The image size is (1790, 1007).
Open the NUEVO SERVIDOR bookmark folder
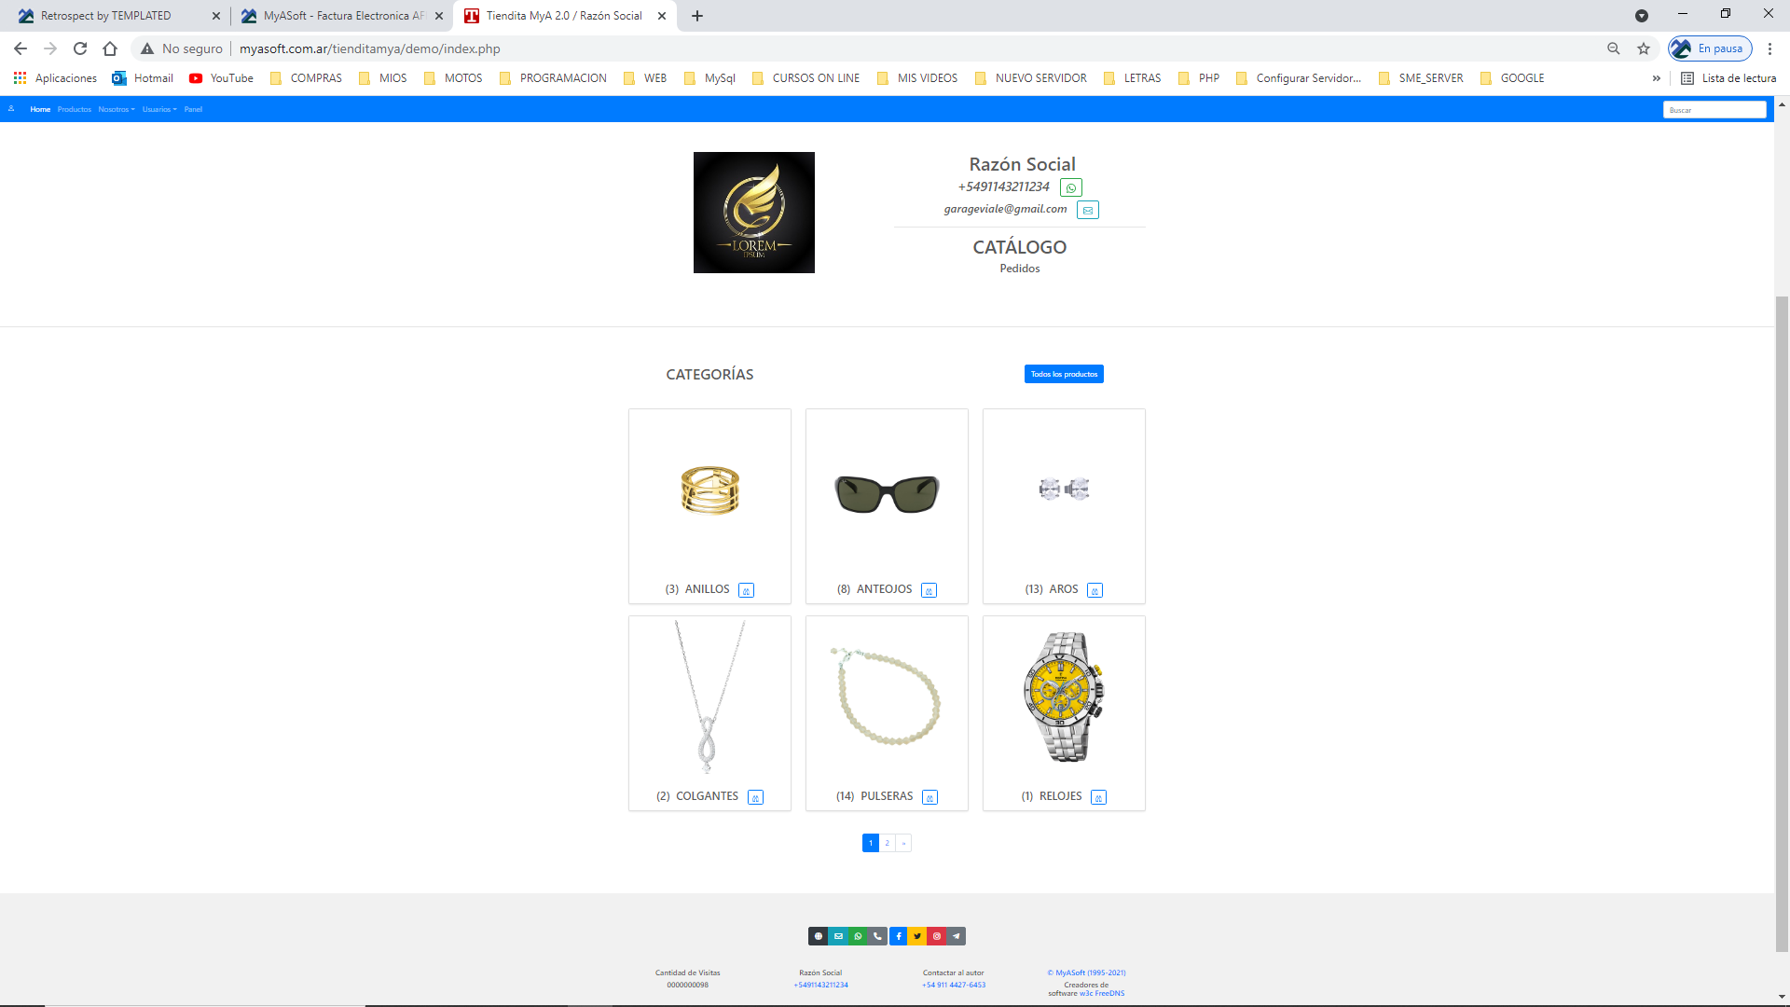click(1030, 78)
